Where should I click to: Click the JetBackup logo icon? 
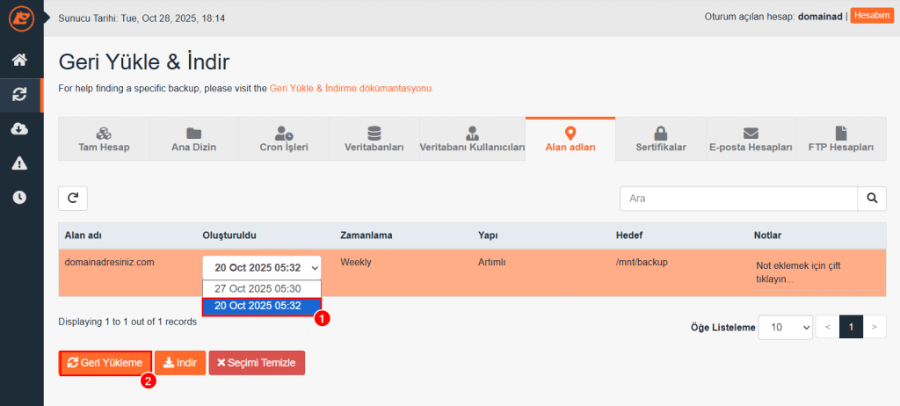click(20, 18)
